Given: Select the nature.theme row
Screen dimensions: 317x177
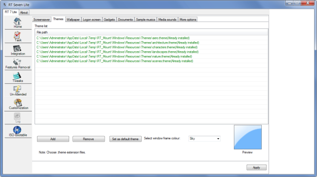Looking at the screenshot, I should click(x=151, y=56).
